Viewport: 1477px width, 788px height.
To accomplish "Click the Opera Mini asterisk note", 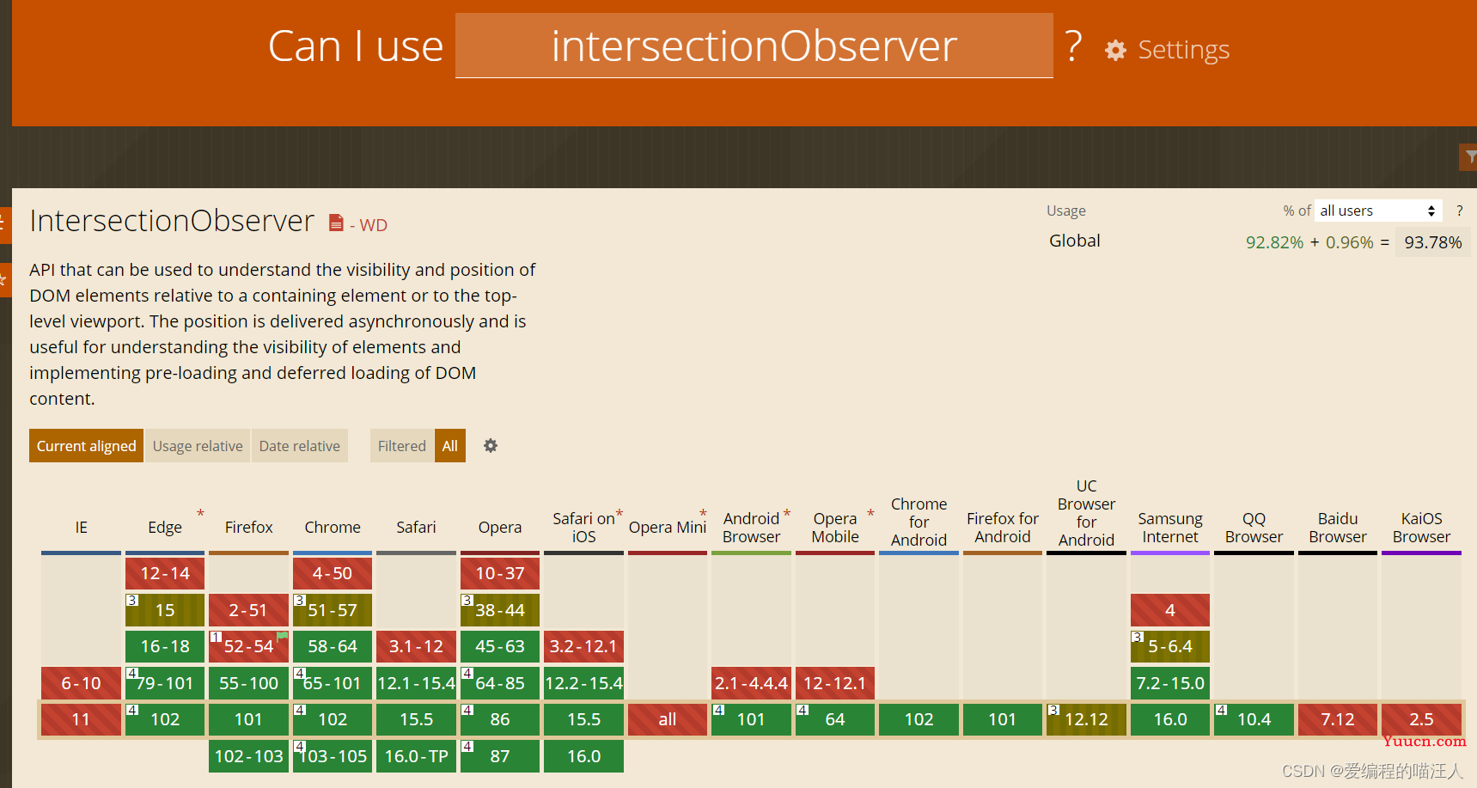I will (x=703, y=513).
